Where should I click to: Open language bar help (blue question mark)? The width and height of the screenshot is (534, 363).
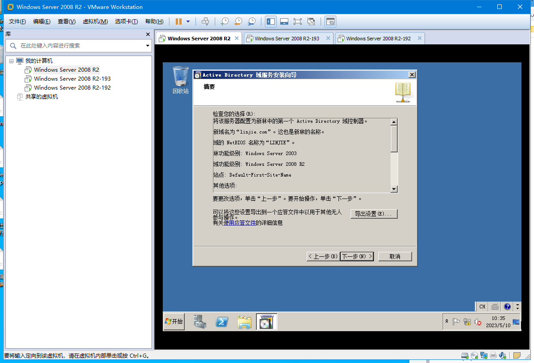pyautogui.click(x=507, y=307)
